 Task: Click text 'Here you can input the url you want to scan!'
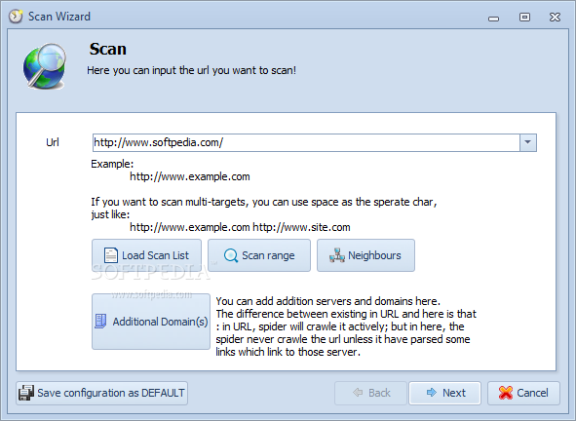191,70
